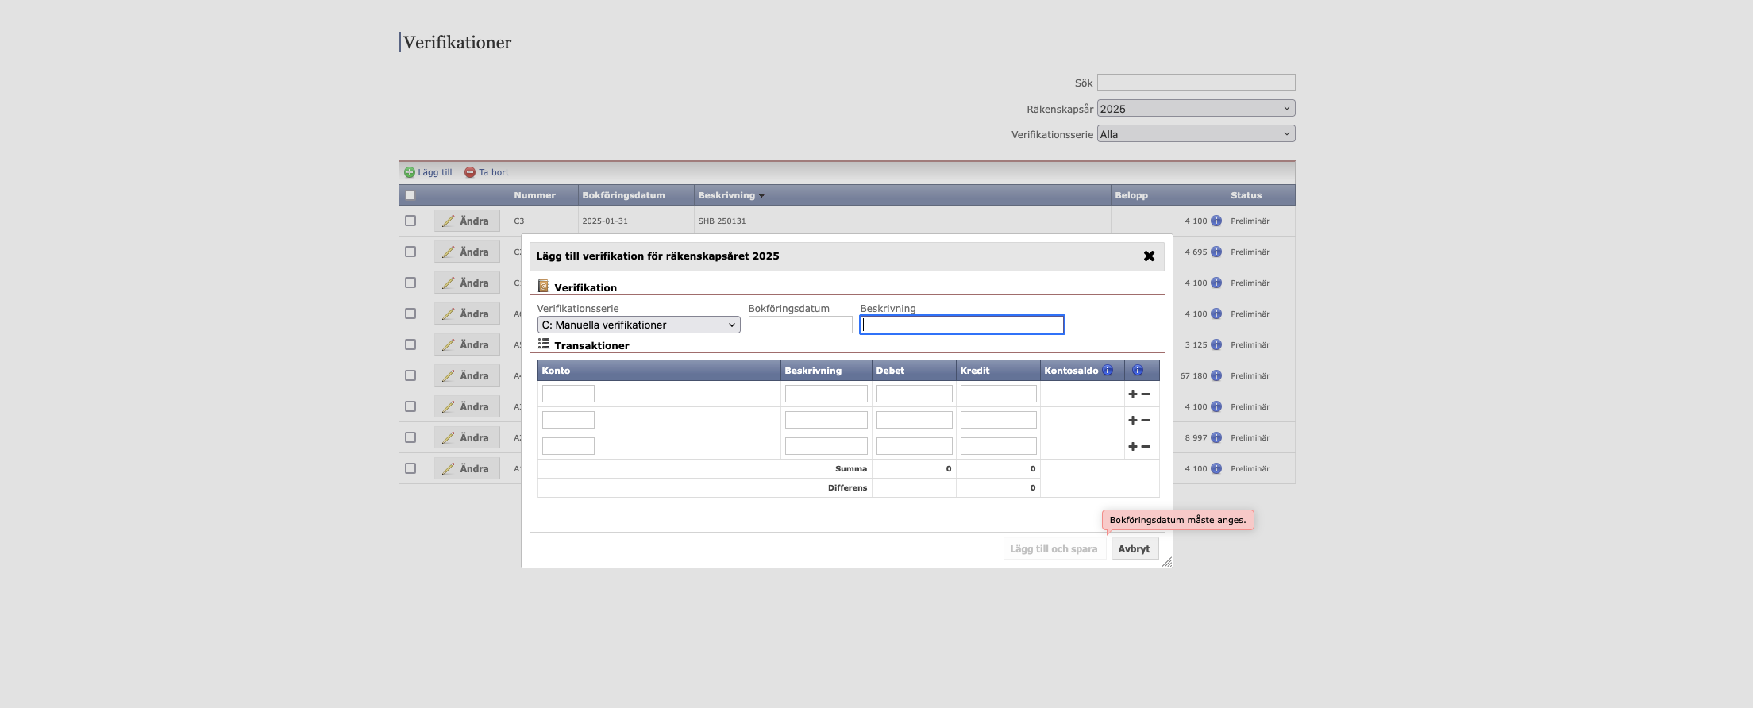Toggle the select-all checkbox in table header
1753x708 pixels.
(x=410, y=195)
